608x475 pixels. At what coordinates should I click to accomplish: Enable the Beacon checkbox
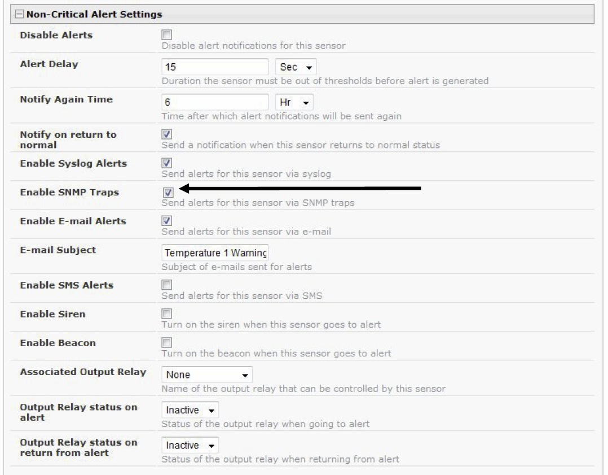coord(167,343)
